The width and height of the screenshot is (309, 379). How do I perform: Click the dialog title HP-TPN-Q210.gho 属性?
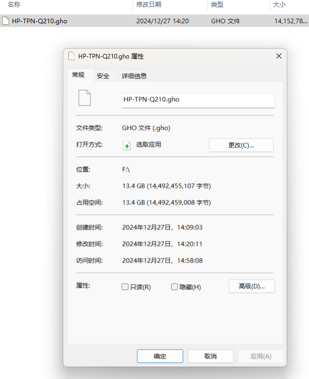click(x=111, y=56)
